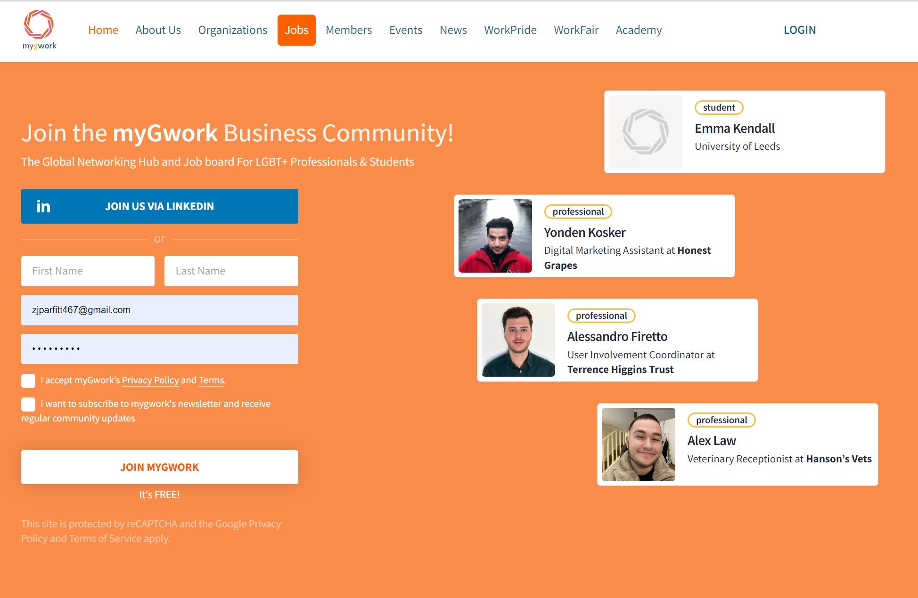
Task: Open Alessandro Firetto's profile photo
Action: (x=518, y=340)
